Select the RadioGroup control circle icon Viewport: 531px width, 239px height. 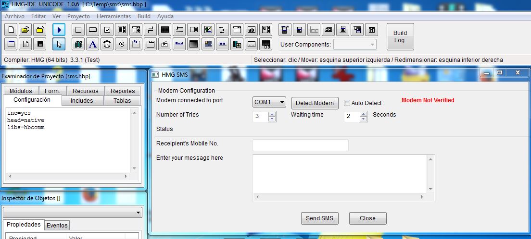[x=122, y=45]
